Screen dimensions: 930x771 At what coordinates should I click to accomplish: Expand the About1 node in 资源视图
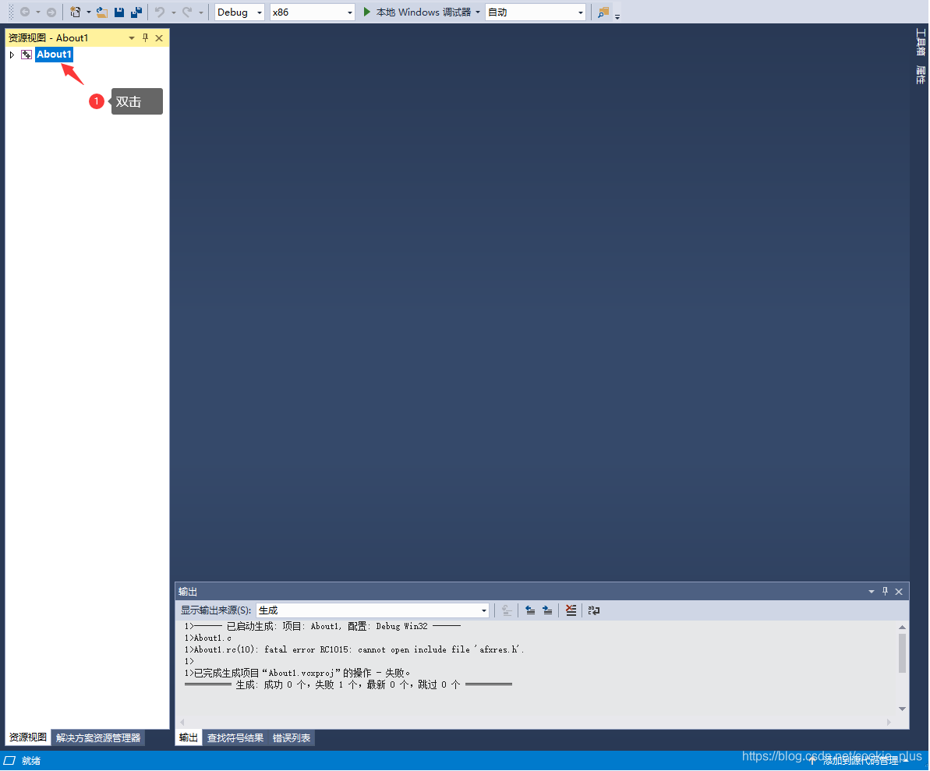(x=12, y=55)
